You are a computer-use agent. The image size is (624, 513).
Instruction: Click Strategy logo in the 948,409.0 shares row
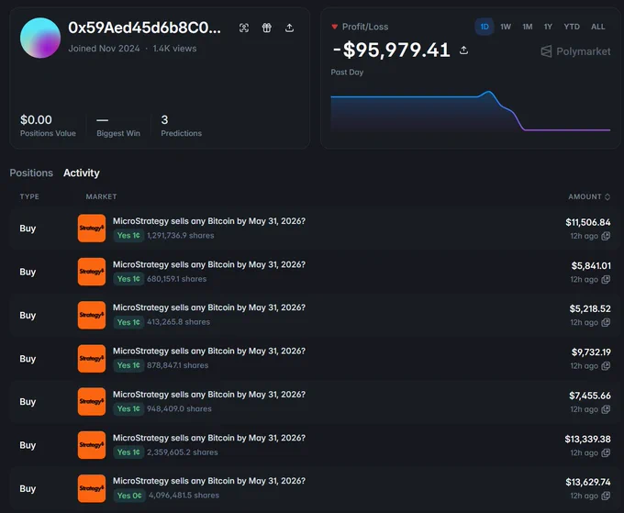92,402
